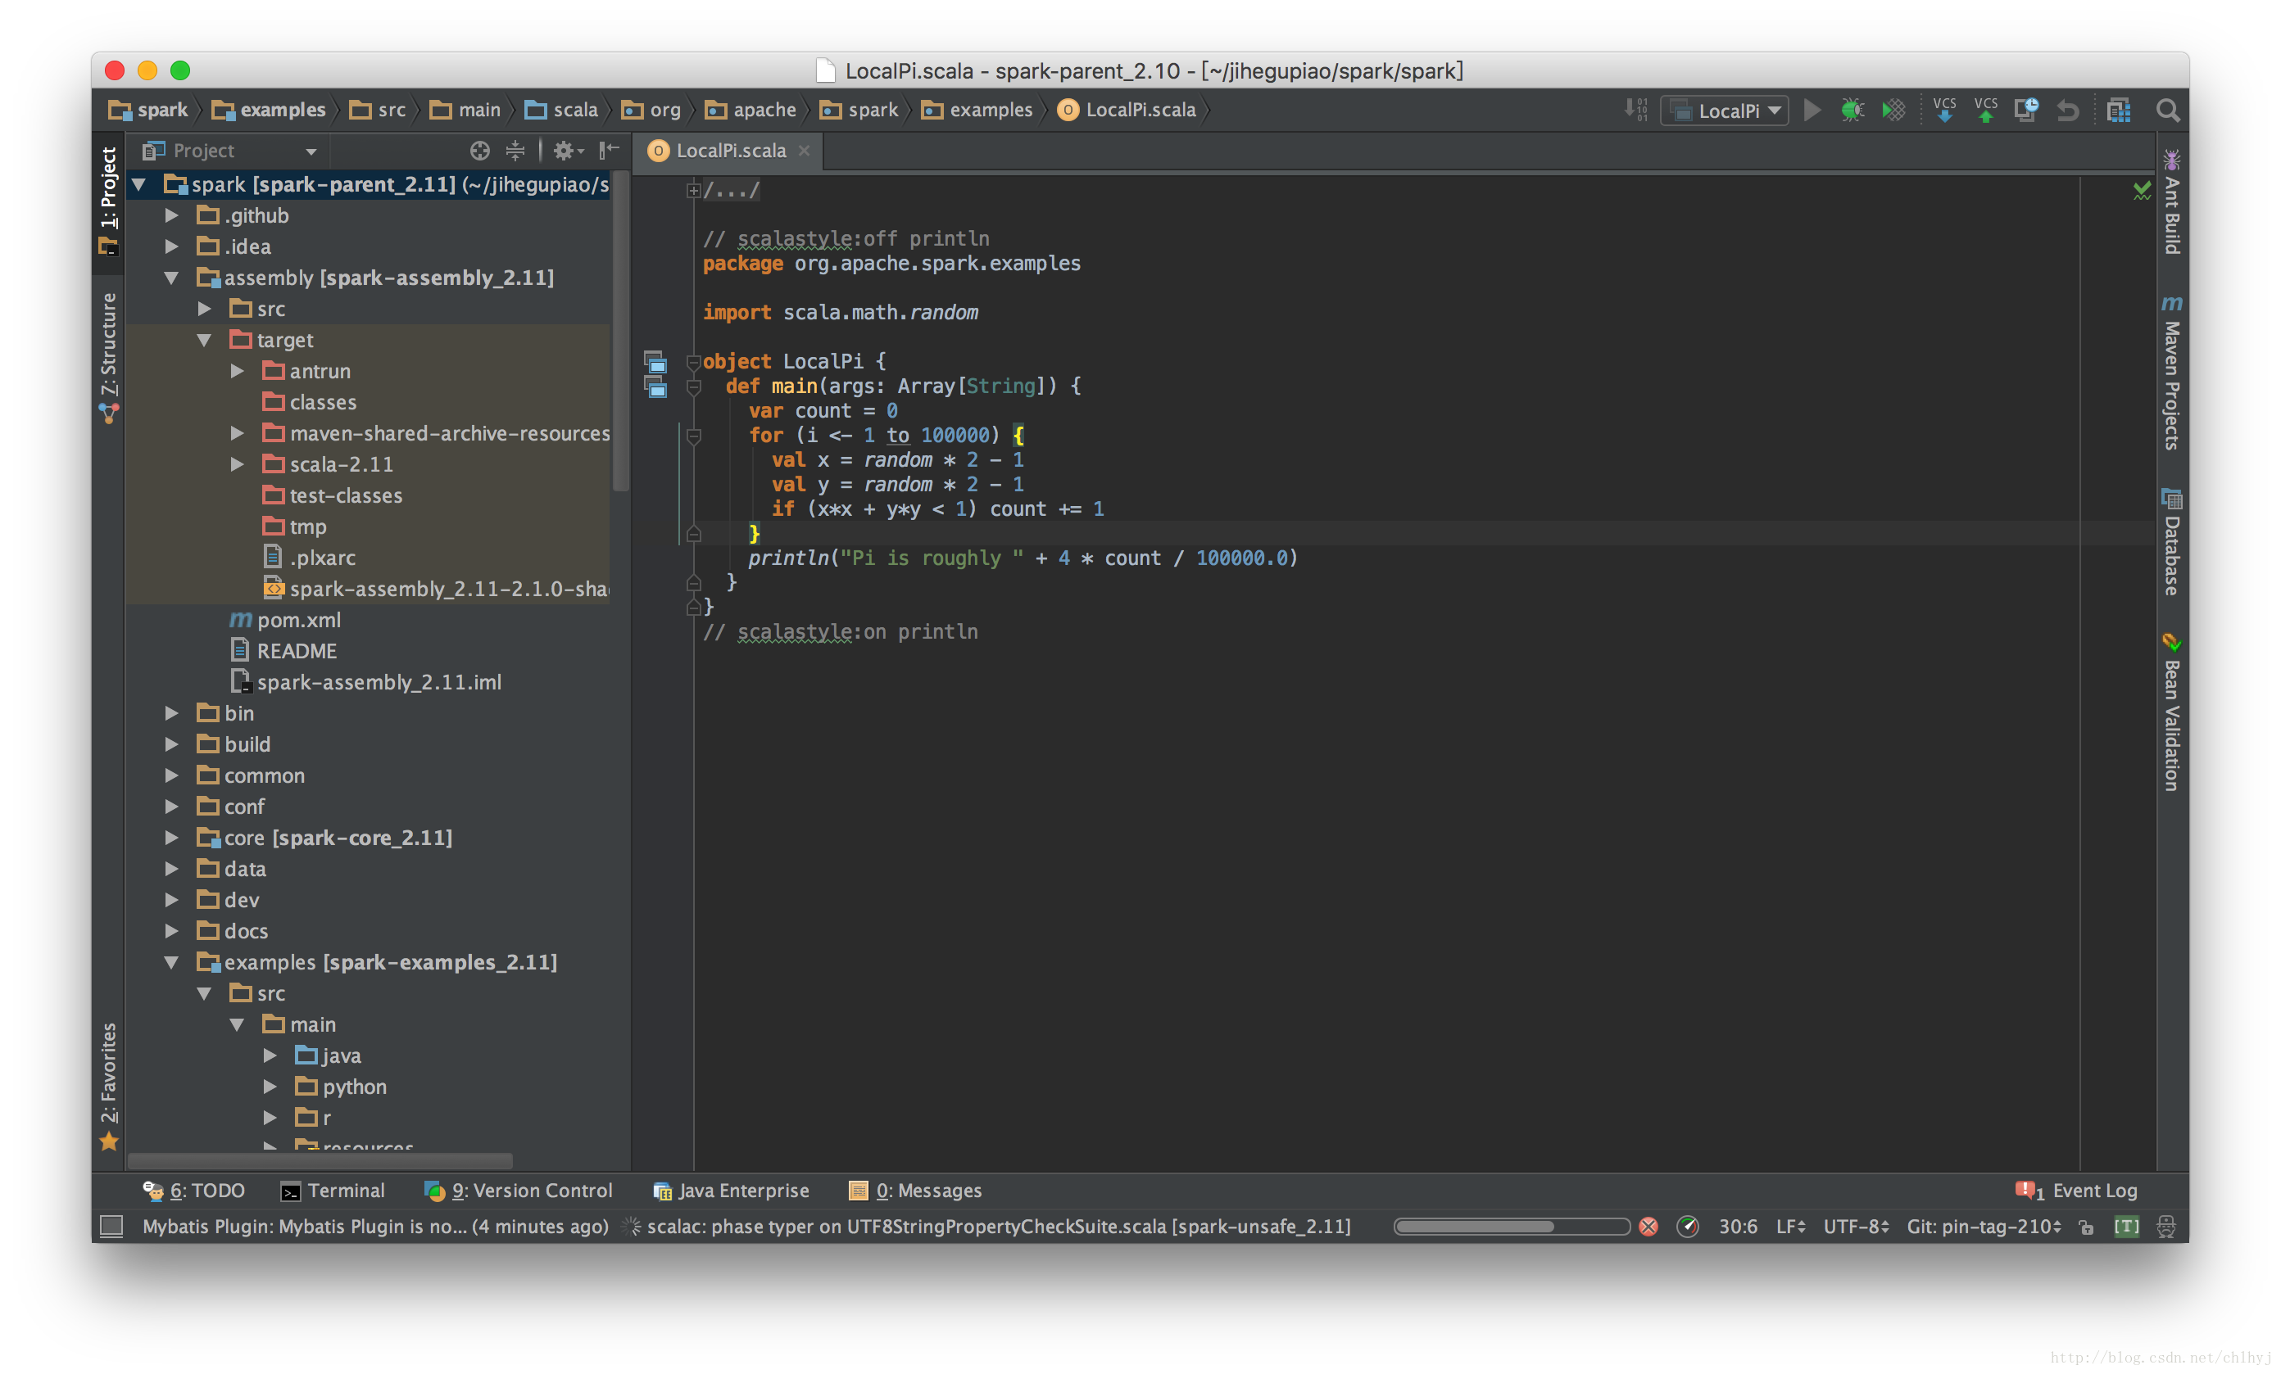Open the Database side panel
The image size is (2281, 1374).
[2172, 542]
